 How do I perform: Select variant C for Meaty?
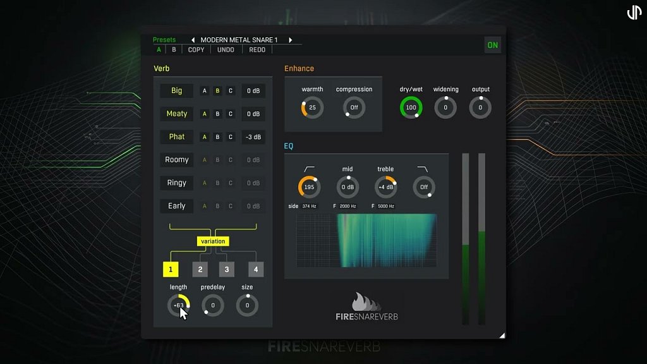(231, 114)
